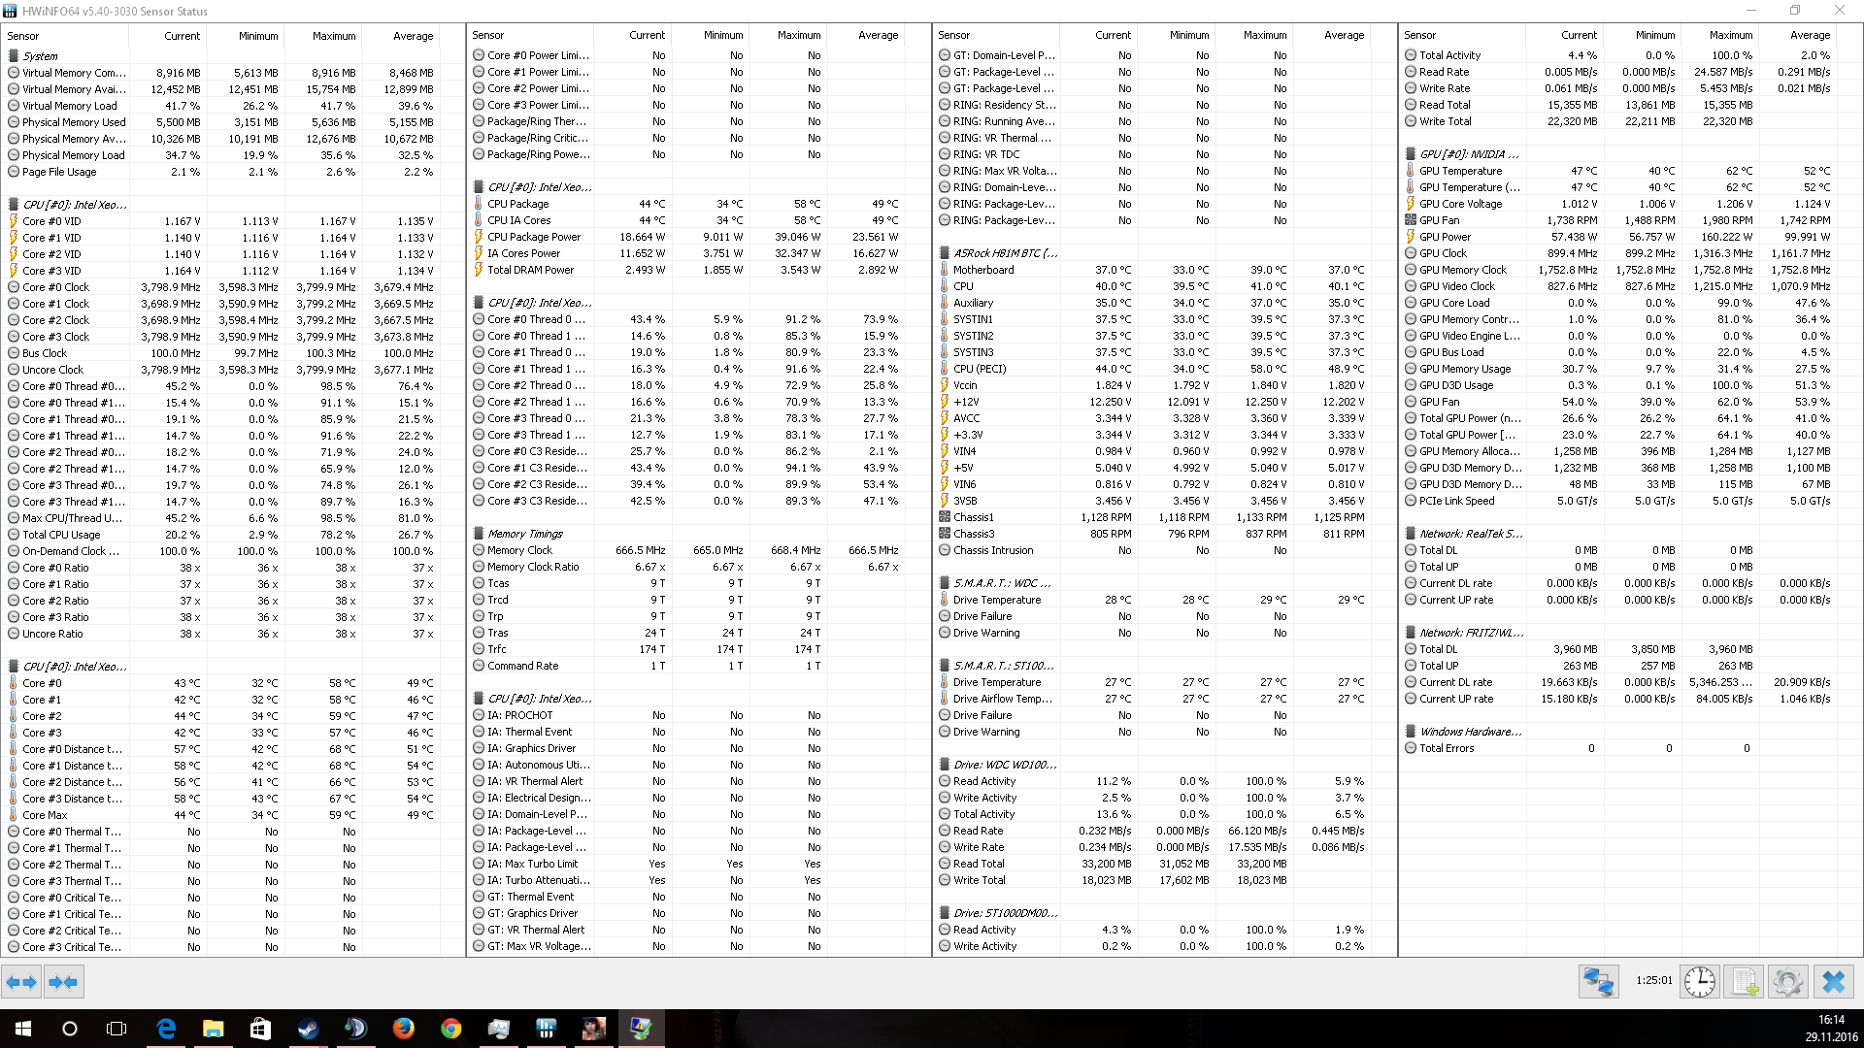Click the Windows Start button

click(23, 1029)
